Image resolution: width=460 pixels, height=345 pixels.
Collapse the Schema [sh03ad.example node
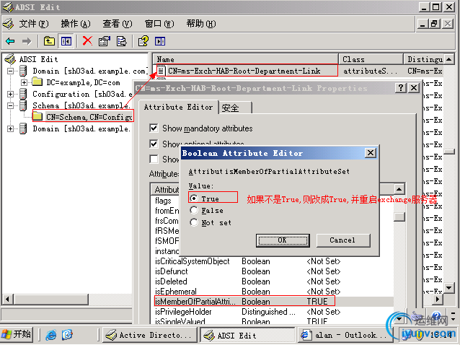click(x=11, y=105)
